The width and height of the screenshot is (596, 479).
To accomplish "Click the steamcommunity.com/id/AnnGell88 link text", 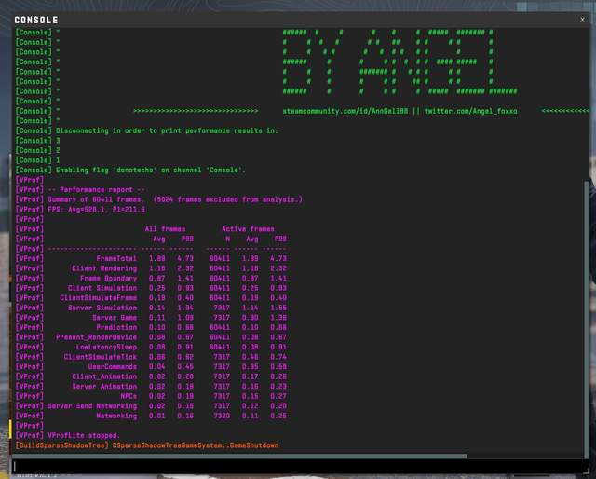I will coord(347,111).
